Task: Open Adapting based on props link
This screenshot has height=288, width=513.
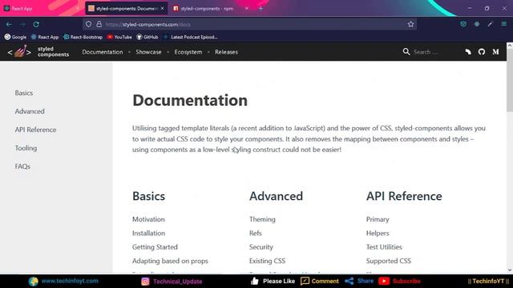Action: [x=170, y=261]
